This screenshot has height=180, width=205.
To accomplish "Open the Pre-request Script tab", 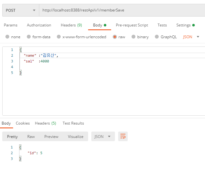I will [x=132, y=25].
